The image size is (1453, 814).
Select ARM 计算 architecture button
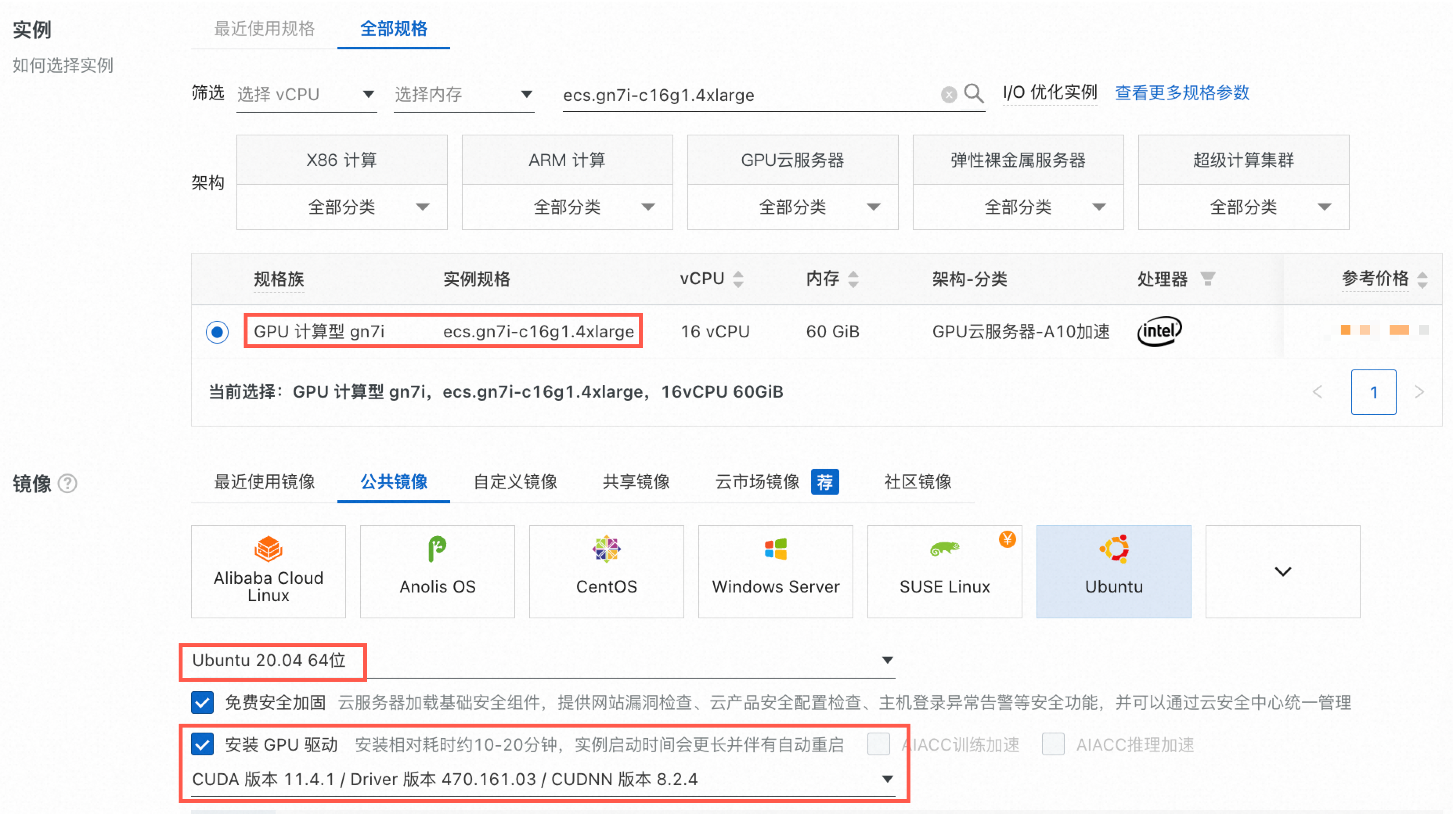coord(568,160)
